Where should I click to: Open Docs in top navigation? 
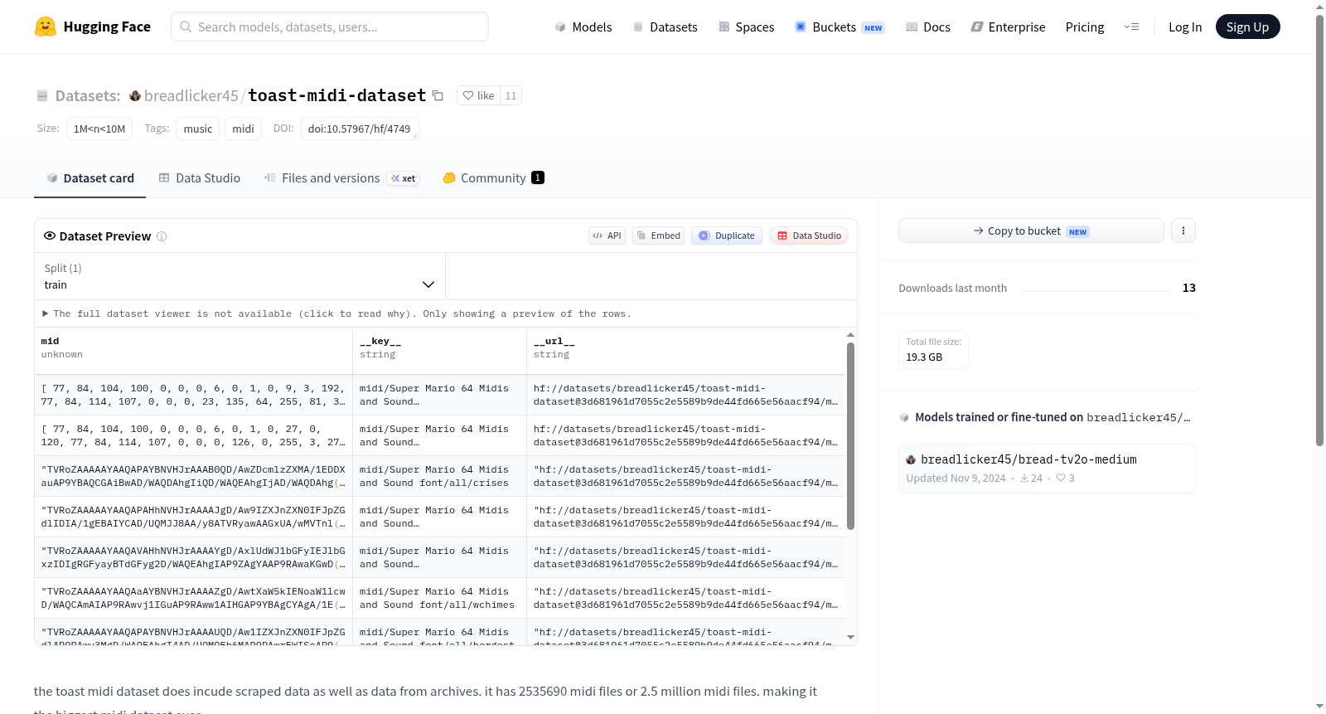click(x=927, y=27)
